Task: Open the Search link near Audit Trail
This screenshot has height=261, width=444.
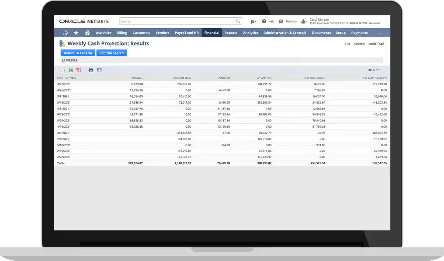Action: 359,44
